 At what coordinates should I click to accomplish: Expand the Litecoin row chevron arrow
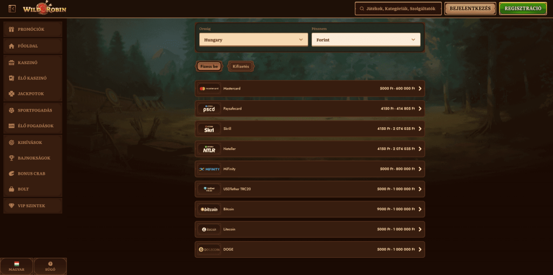click(x=420, y=229)
